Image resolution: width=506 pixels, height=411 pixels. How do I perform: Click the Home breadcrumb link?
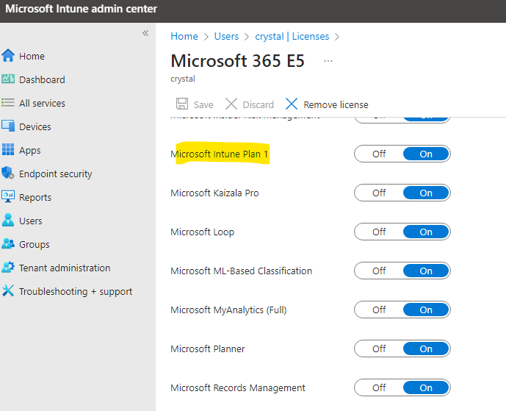coord(184,36)
